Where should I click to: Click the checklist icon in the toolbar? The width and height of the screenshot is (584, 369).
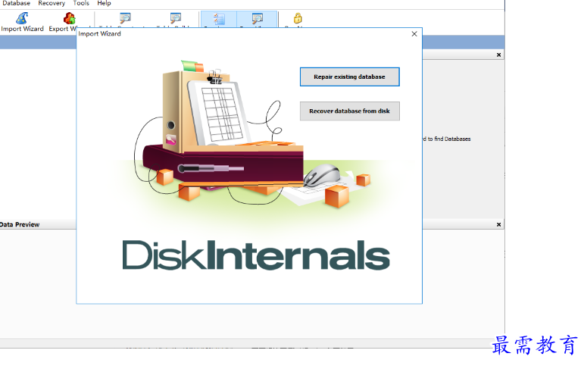(219, 18)
